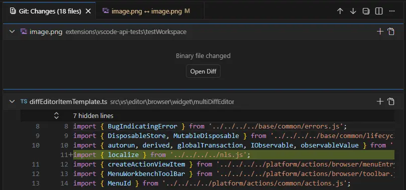Click file icon on Git: Changes tab

[13, 11]
